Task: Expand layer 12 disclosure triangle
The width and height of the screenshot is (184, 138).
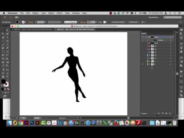Action: tap(149, 58)
